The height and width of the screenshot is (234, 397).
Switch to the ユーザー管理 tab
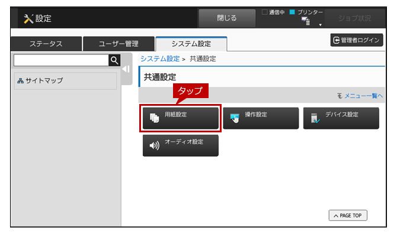point(119,44)
